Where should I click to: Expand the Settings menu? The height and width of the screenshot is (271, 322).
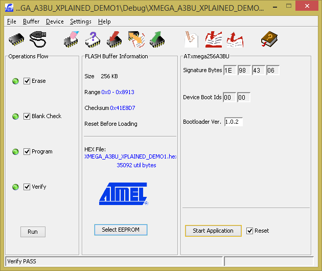click(81, 21)
